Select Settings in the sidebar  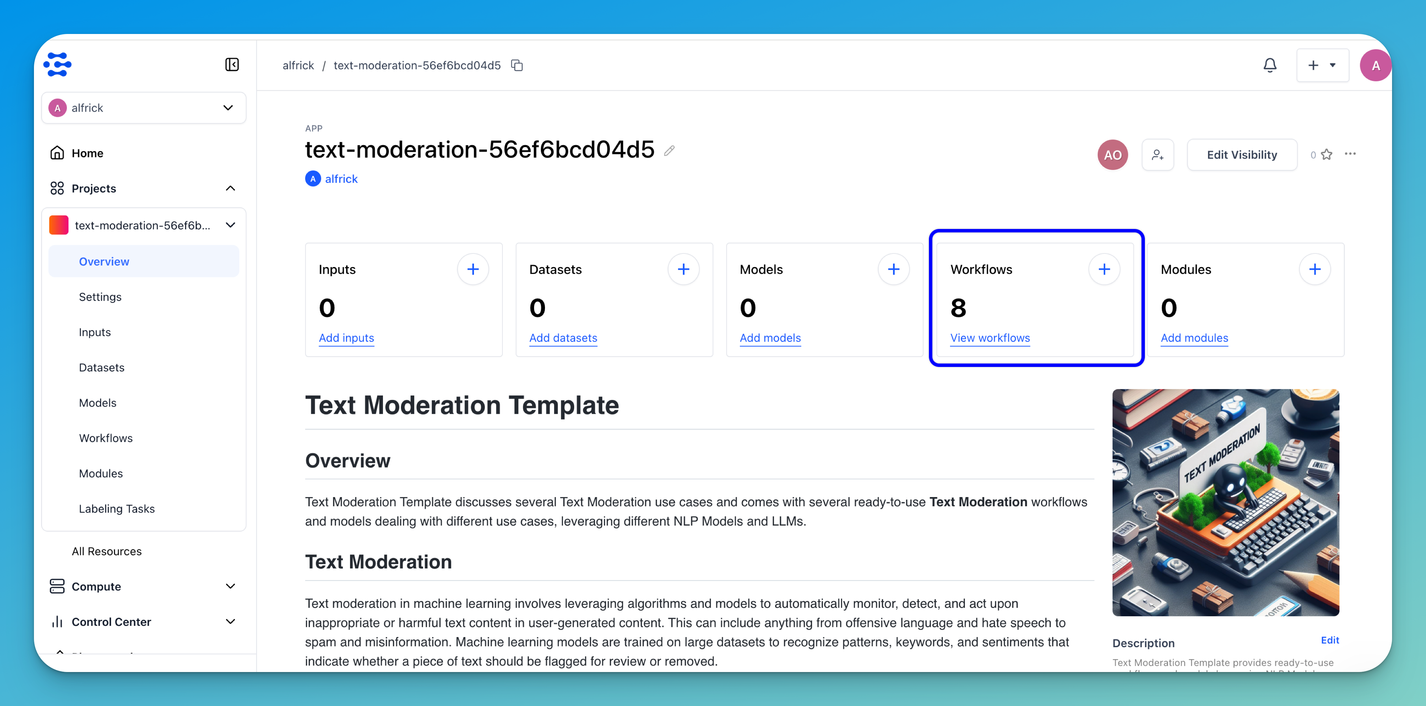100,297
